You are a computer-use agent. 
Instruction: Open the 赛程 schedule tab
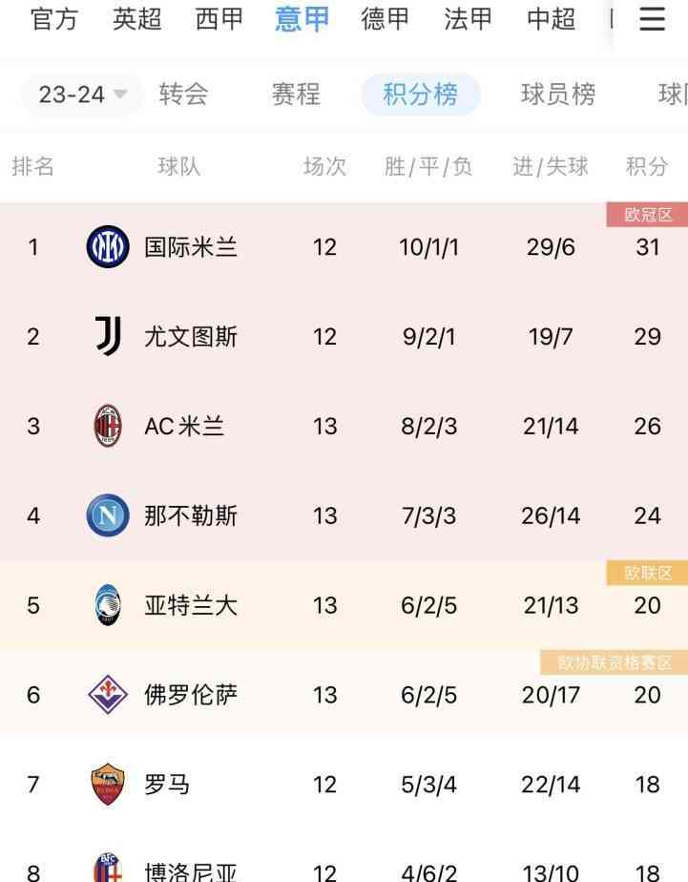coord(296,94)
